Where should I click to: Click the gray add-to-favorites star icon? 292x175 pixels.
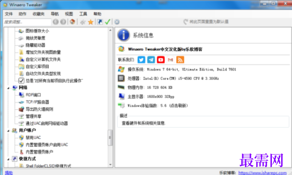pos(82,22)
